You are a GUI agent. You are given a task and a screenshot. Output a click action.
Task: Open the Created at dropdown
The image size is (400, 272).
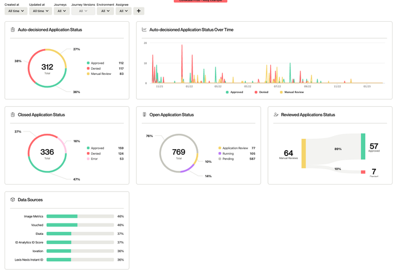click(16, 11)
